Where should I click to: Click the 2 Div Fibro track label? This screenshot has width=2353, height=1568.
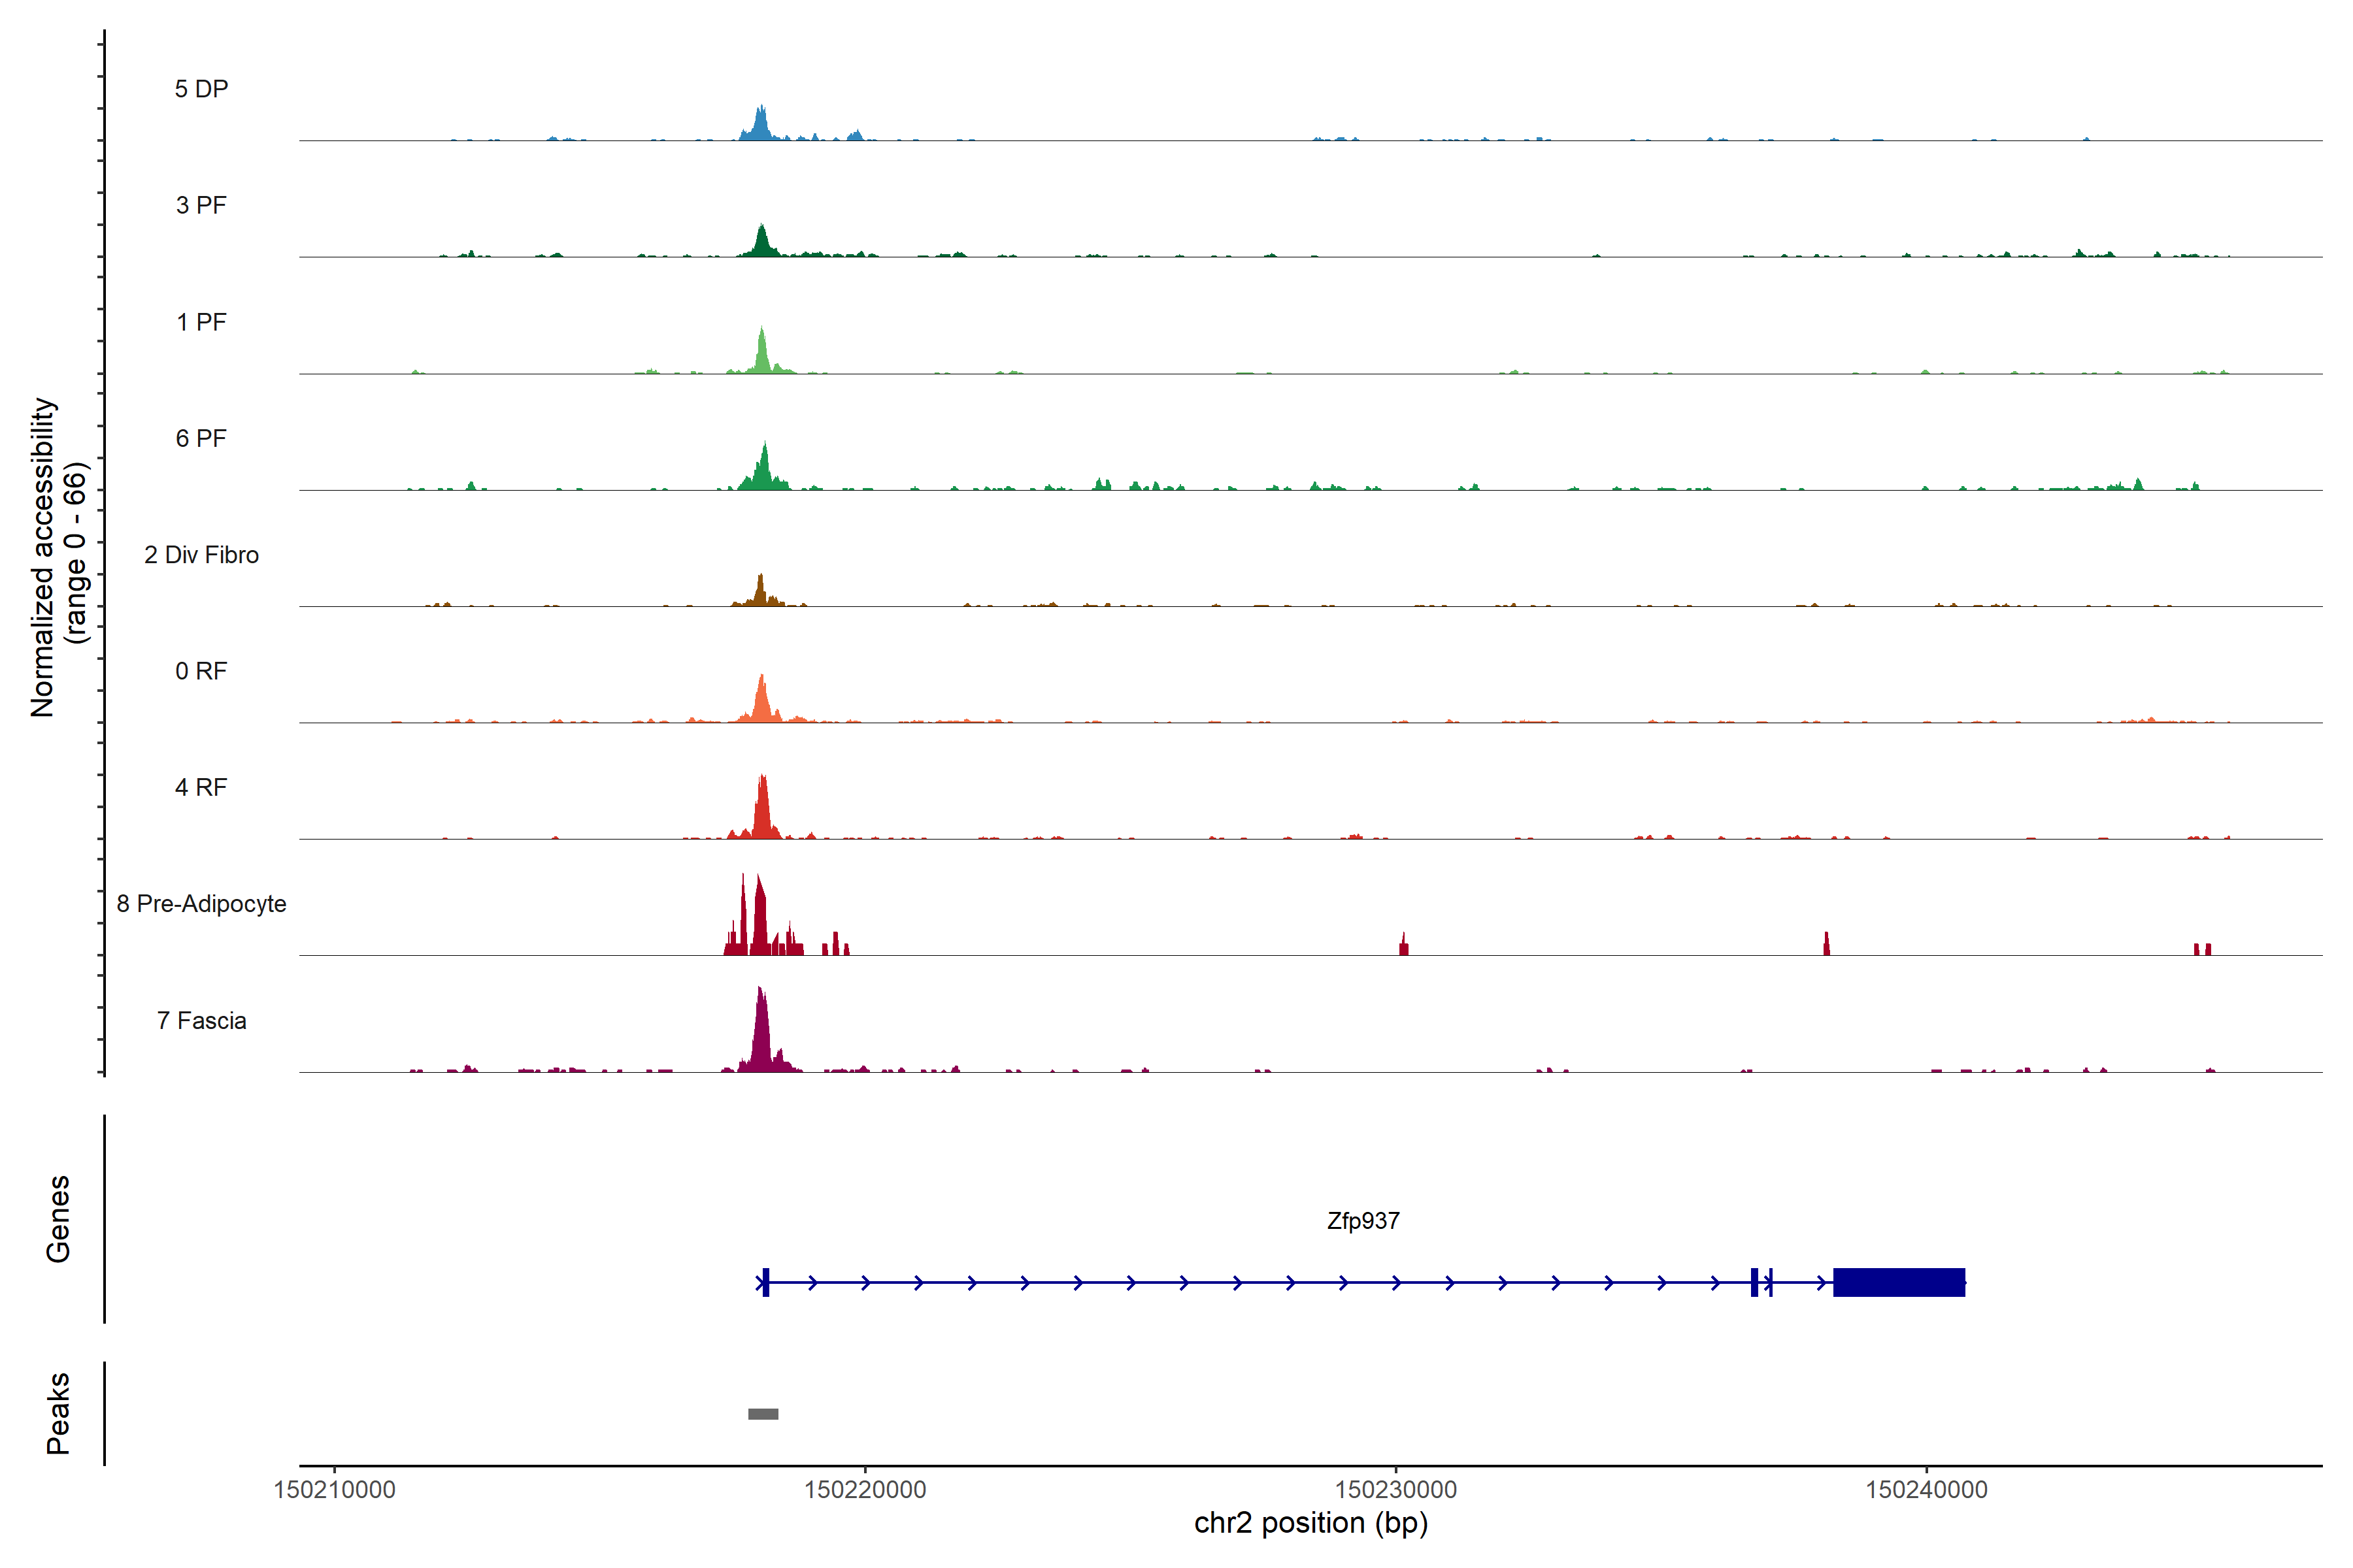201,555
